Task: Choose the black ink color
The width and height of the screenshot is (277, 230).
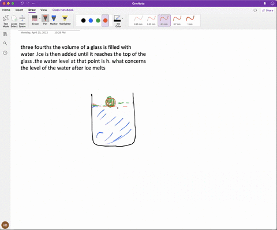Action: [83, 20]
